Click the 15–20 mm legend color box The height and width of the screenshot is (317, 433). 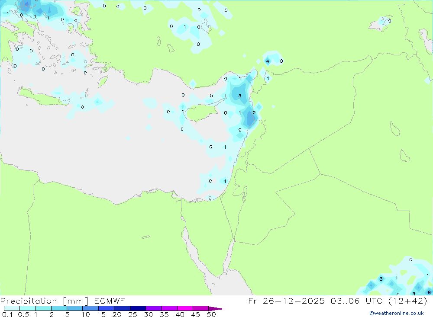[107, 308]
